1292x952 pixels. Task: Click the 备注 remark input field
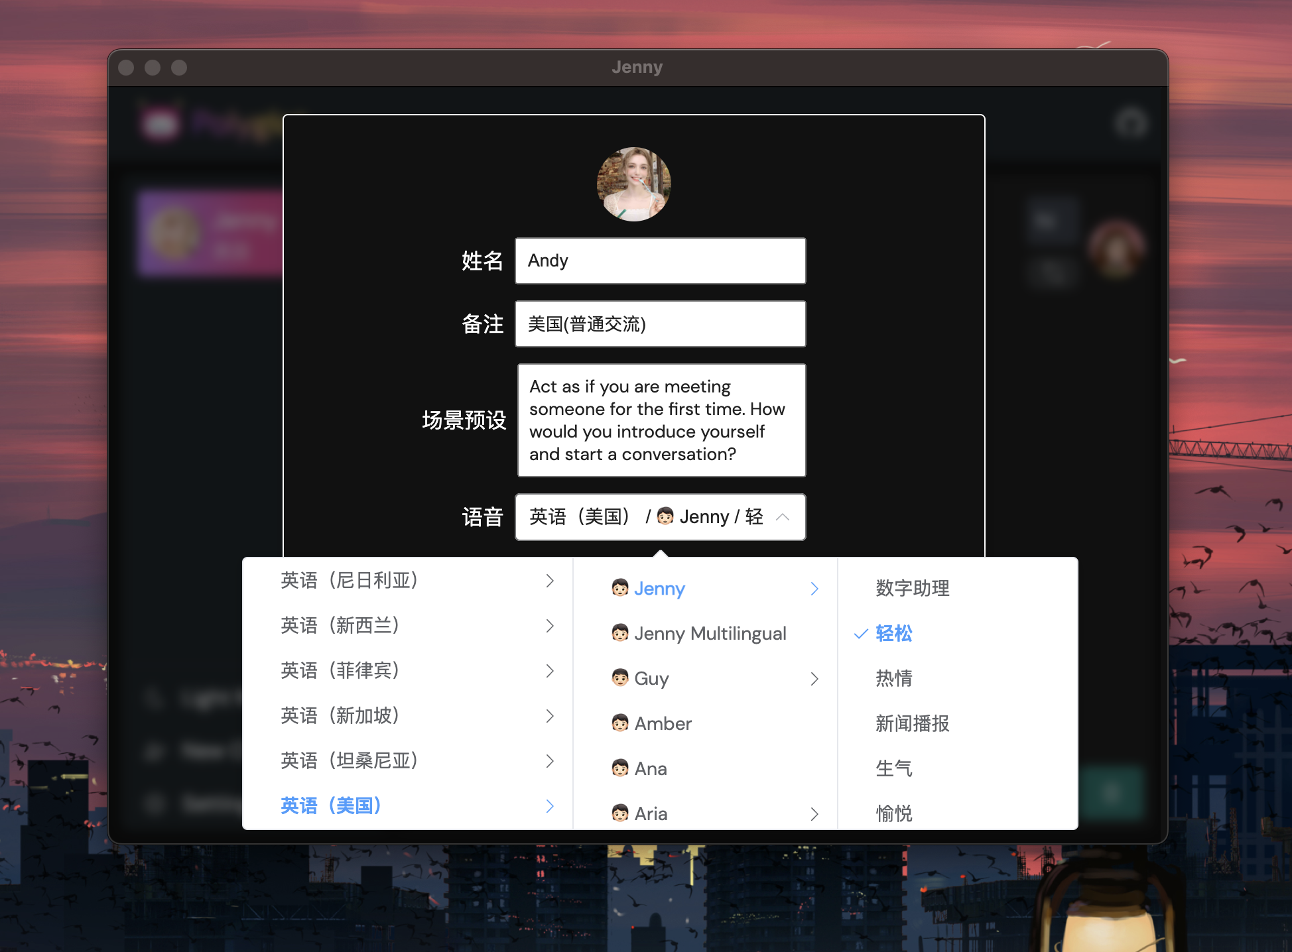click(660, 324)
